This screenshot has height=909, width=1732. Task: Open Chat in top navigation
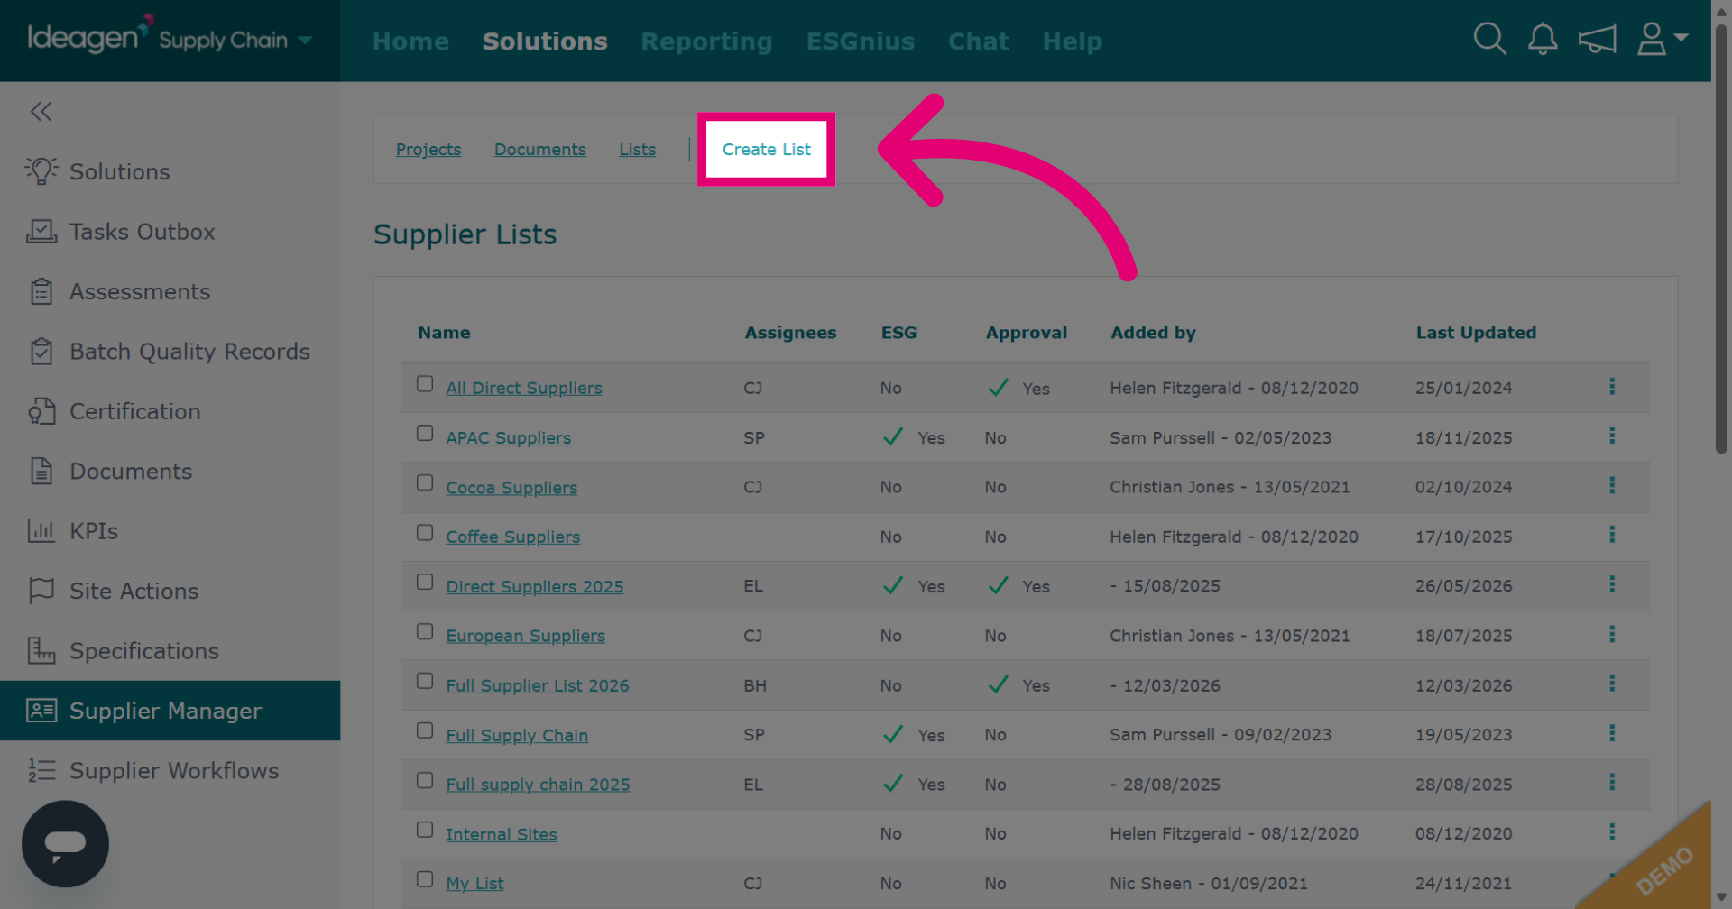point(978,41)
